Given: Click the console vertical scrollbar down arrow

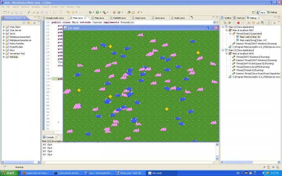Looking at the screenshot, I should pyautogui.click(x=217, y=159).
